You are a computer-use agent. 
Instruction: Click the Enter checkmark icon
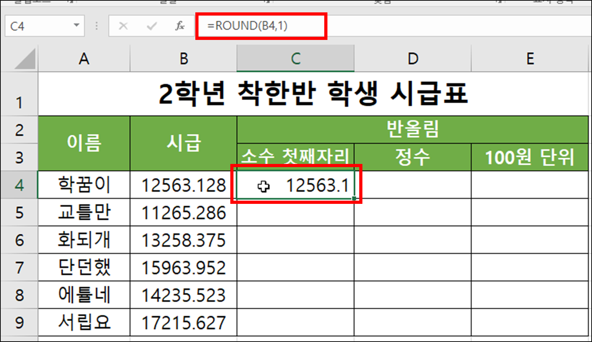pyautogui.click(x=152, y=25)
